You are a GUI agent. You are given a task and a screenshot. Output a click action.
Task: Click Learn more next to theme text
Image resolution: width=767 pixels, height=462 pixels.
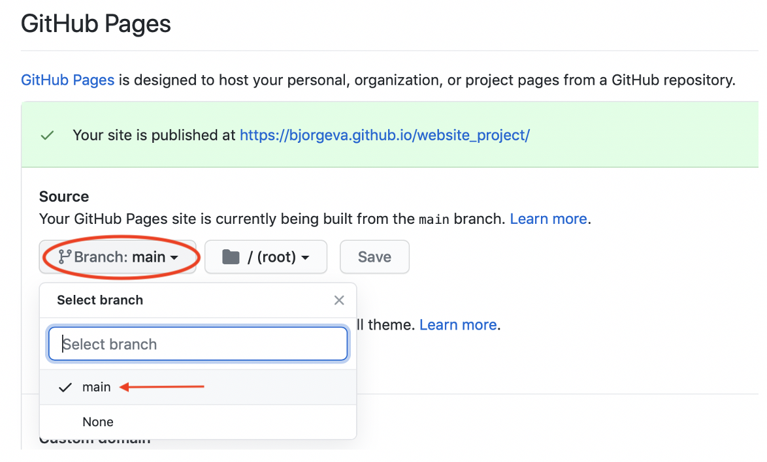[458, 325]
